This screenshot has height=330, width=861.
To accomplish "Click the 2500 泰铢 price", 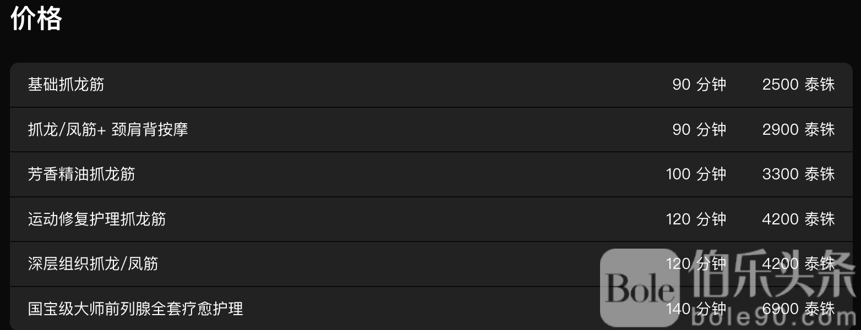I will [798, 85].
